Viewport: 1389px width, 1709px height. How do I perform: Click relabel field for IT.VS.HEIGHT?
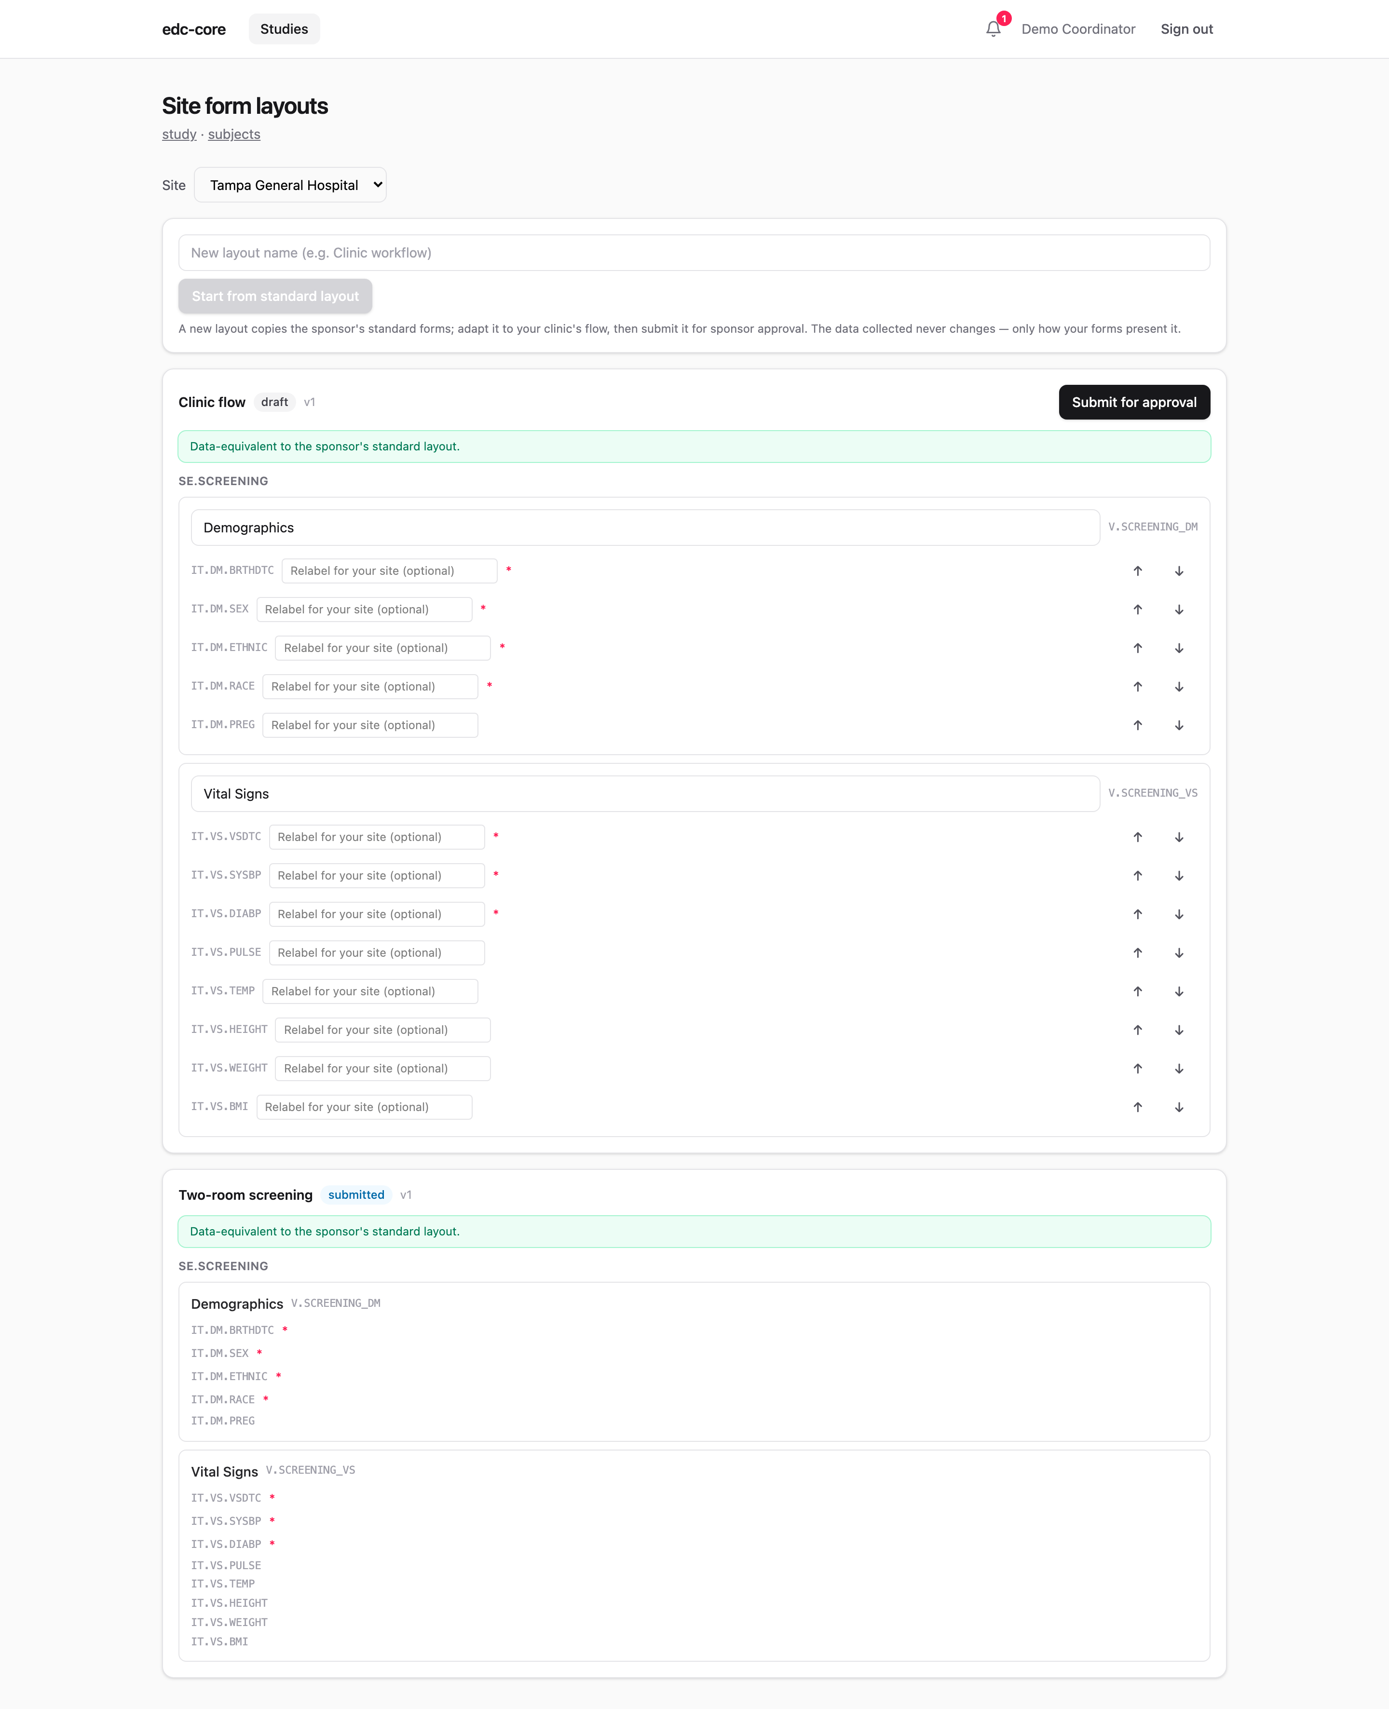point(382,1030)
